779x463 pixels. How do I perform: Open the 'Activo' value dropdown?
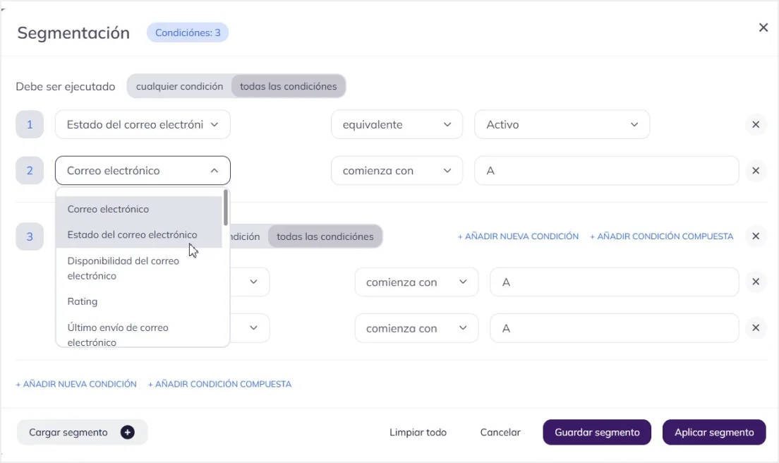tap(562, 125)
